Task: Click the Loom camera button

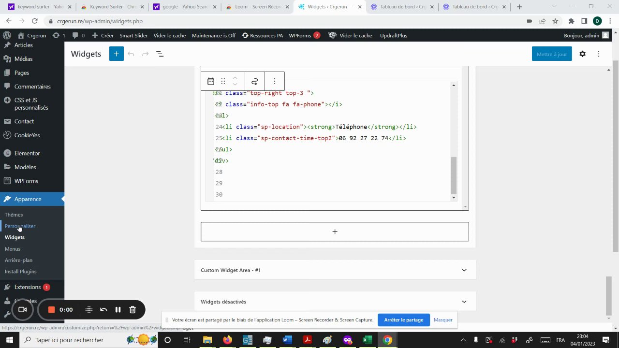Action: pyautogui.click(x=22, y=310)
